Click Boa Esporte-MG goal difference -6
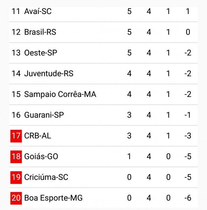This screenshot has height=210, width=207. (x=188, y=198)
